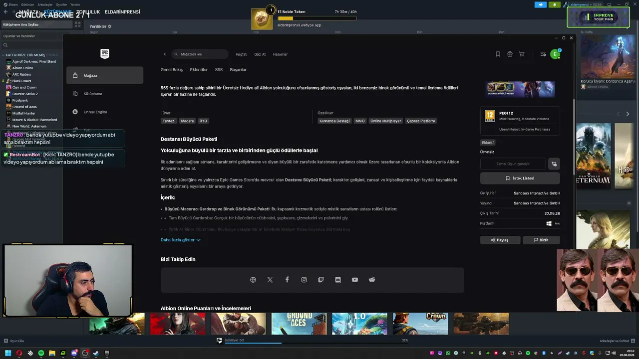Open File Explorer from the taskbar
Image resolution: width=639 pixels, height=359 pixels.
52,353
